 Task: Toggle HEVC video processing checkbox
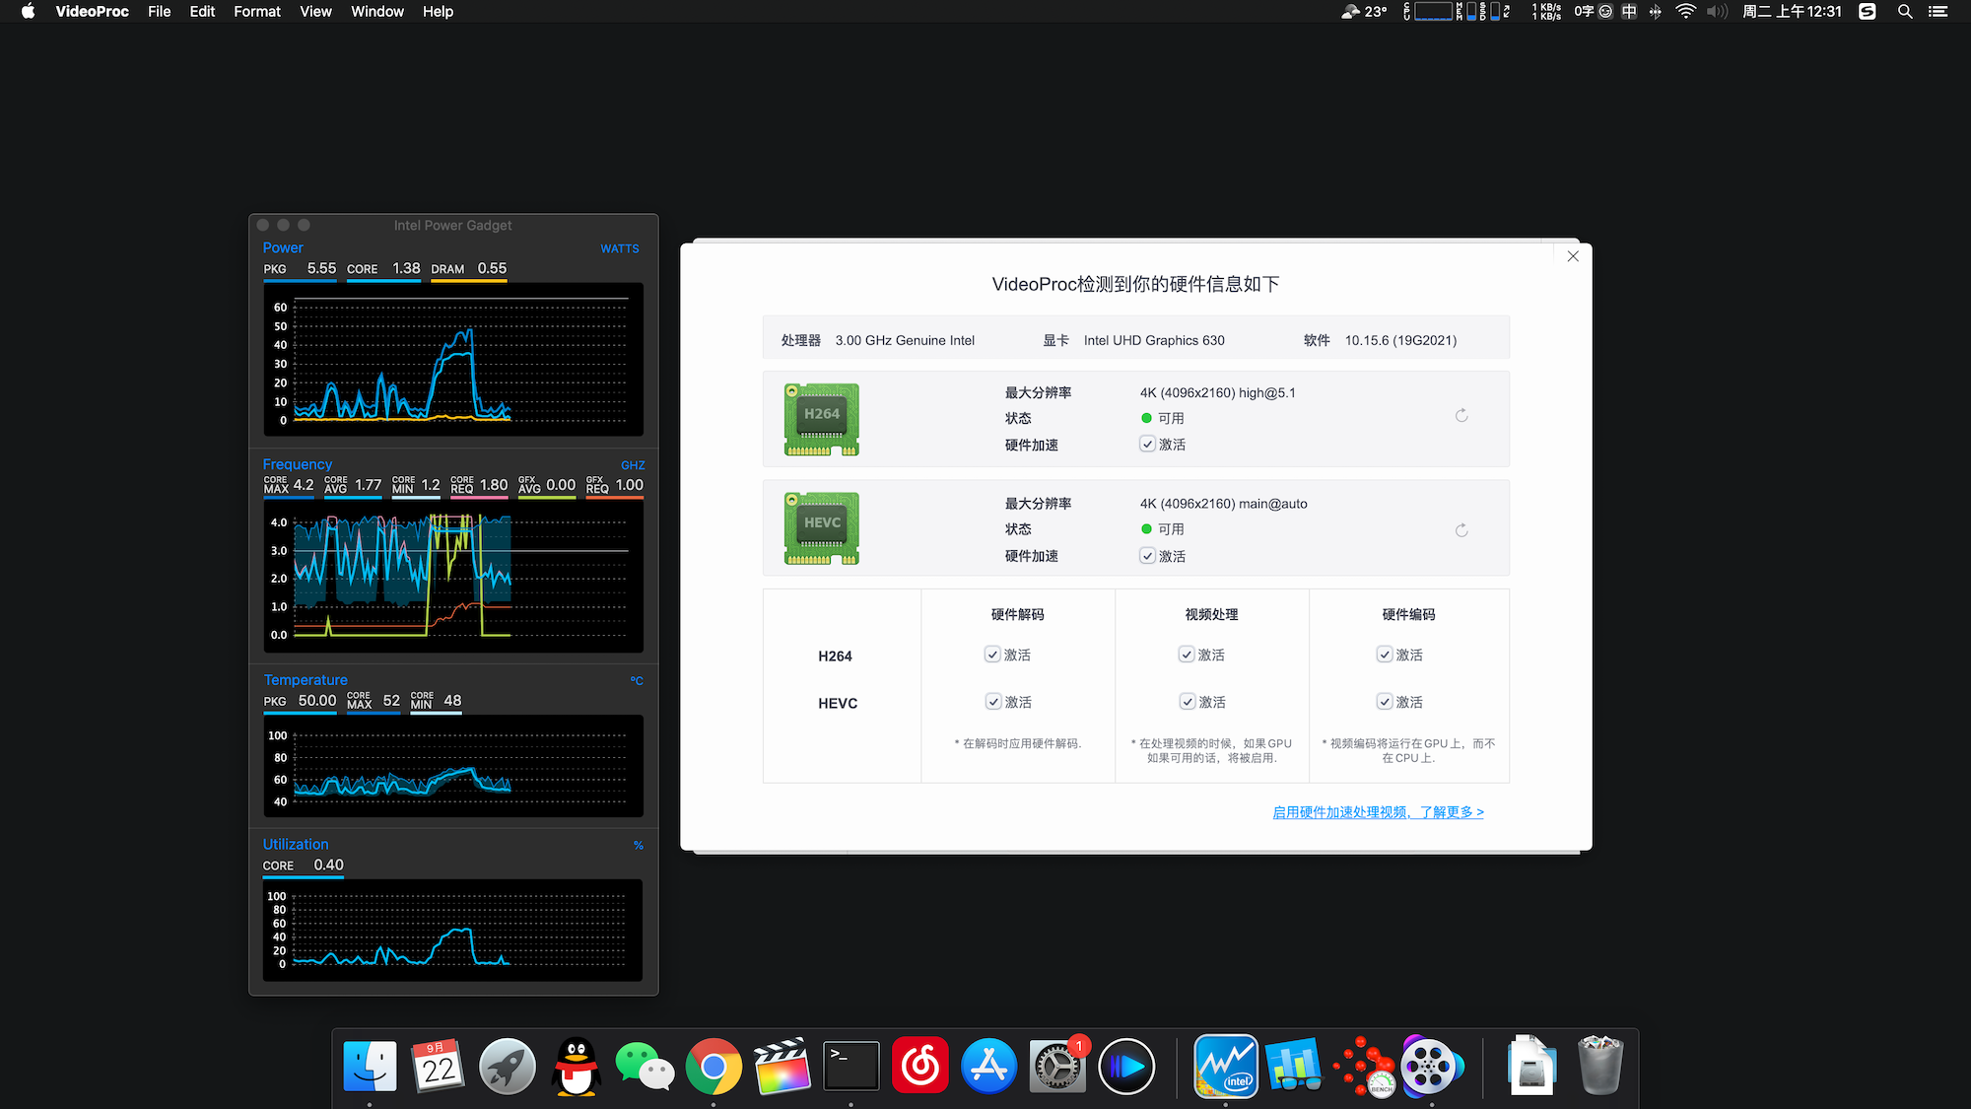[1188, 702]
